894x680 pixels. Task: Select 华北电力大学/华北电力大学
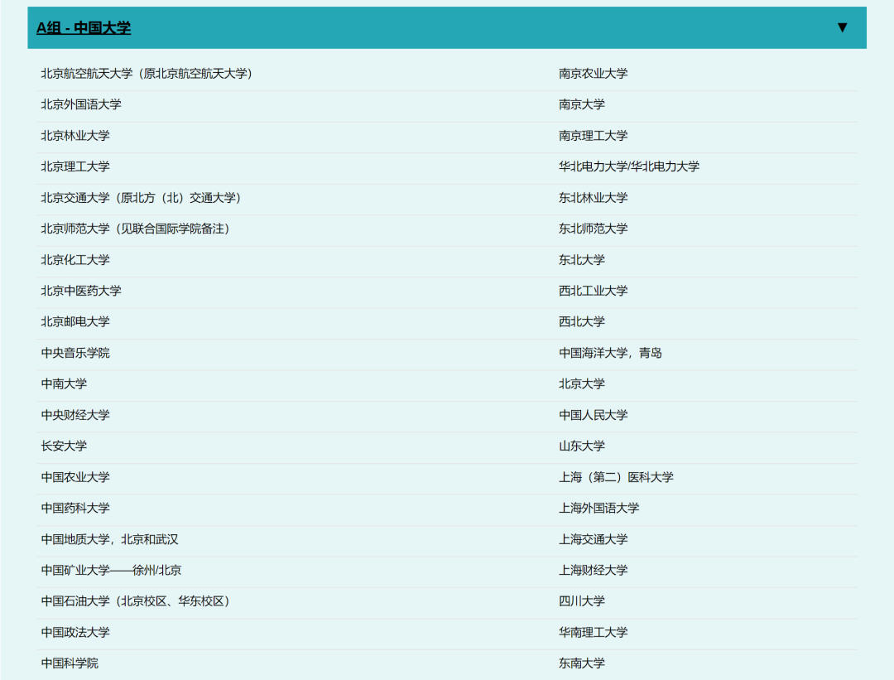[x=629, y=166]
